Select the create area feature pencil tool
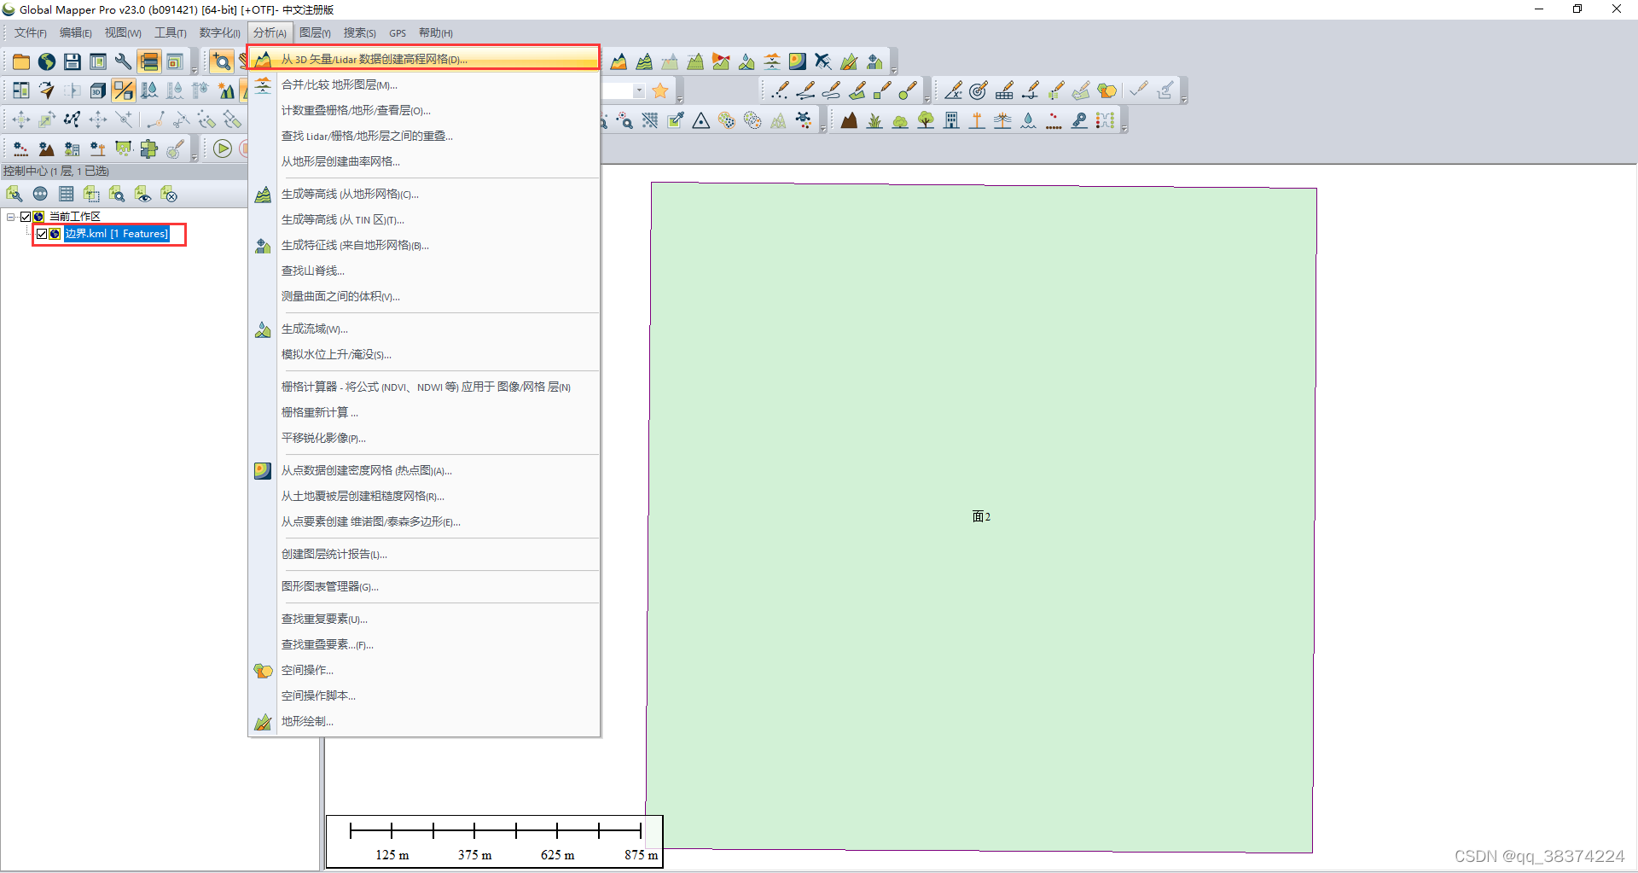 click(857, 90)
